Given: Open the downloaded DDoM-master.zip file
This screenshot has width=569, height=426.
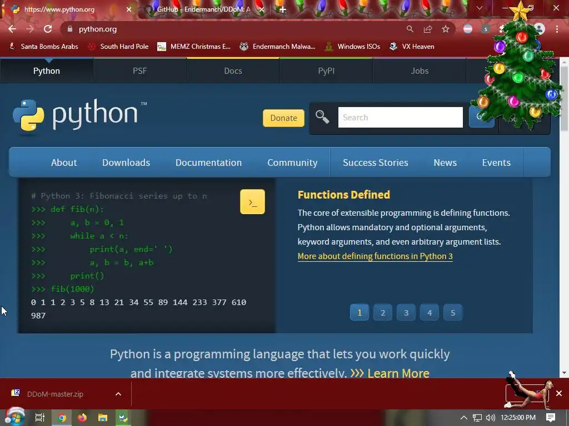Looking at the screenshot, I should tap(54, 394).
